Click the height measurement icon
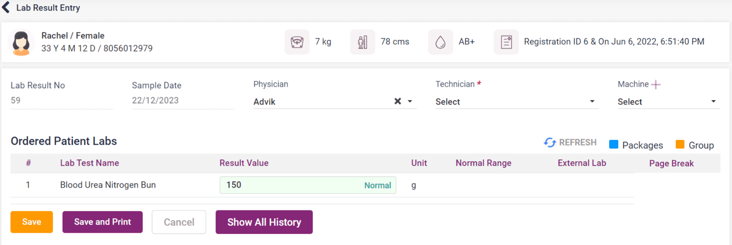 coord(362,42)
